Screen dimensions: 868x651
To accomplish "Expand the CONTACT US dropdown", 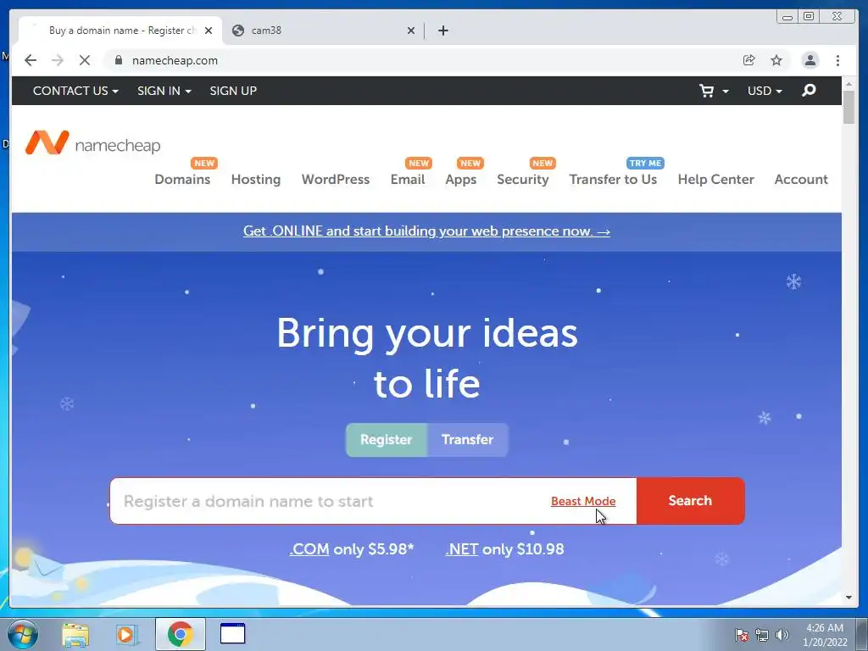I will tap(75, 91).
